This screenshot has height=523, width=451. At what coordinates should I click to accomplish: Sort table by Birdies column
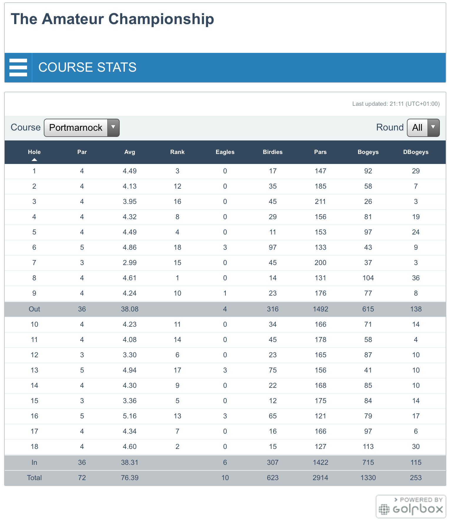point(273,152)
